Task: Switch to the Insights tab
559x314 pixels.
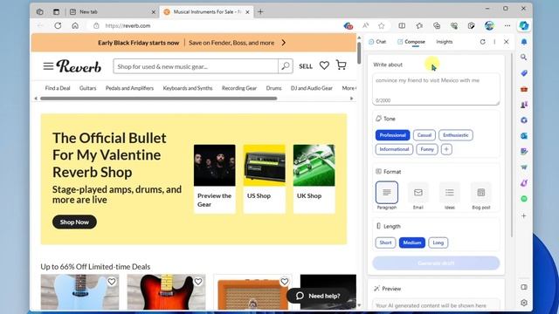Action: (x=445, y=42)
